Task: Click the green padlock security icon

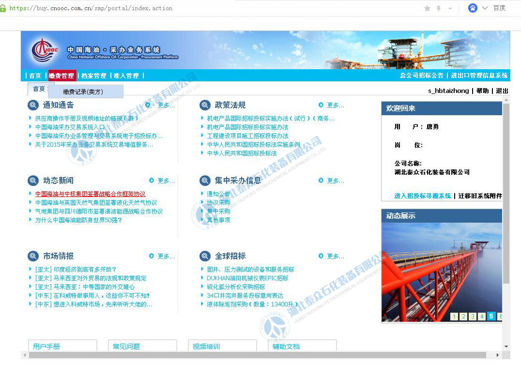Action: click(x=2, y=8)
